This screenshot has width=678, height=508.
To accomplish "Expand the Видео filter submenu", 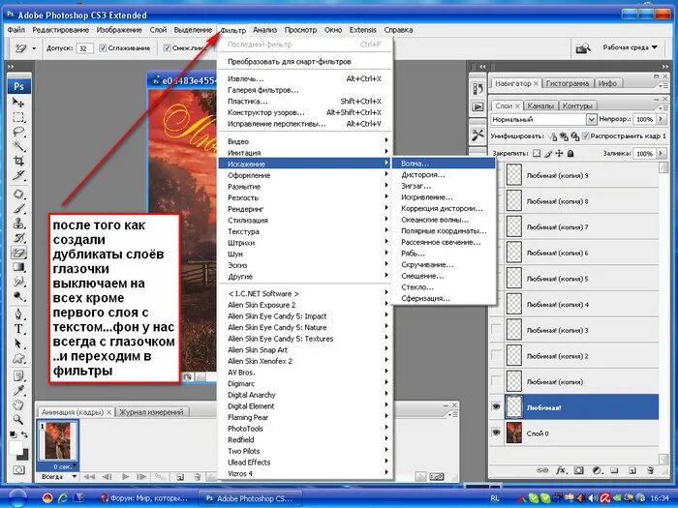I will coord(305,141).
